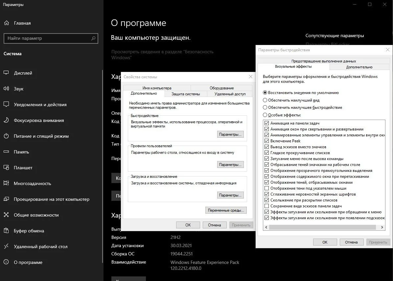Viewport: 393px width, 281px height.
Task: Click Сборка ОС value 19044.2251
Action: [181, 254]
